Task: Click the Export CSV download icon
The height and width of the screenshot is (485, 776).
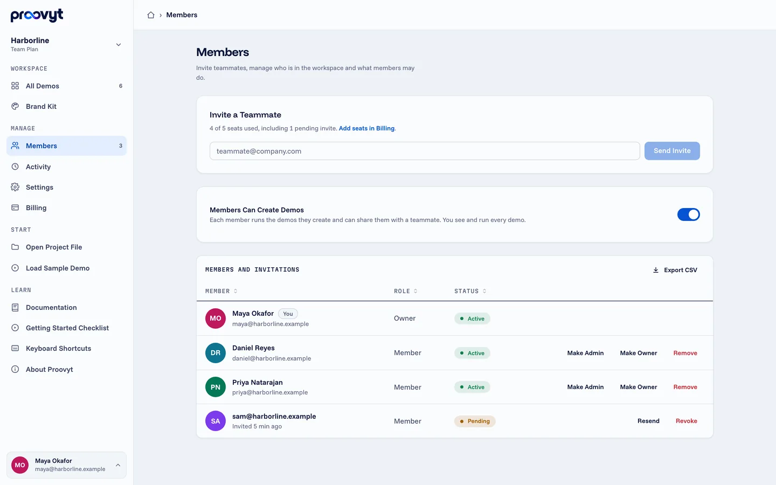Action: point(656,270)
